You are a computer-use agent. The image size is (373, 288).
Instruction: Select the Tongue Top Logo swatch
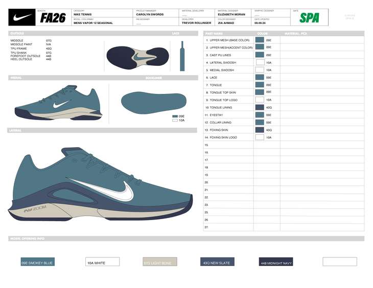click(260, 100)
